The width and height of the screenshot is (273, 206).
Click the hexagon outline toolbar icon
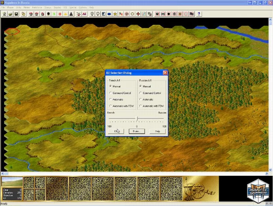132,14
